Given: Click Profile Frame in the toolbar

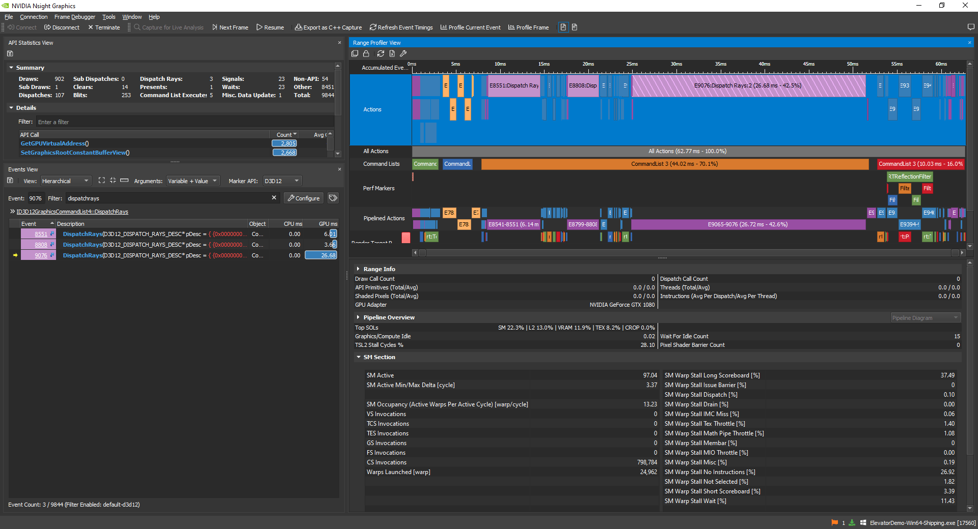Looking at the screenshot, I should tap(529, 27).
